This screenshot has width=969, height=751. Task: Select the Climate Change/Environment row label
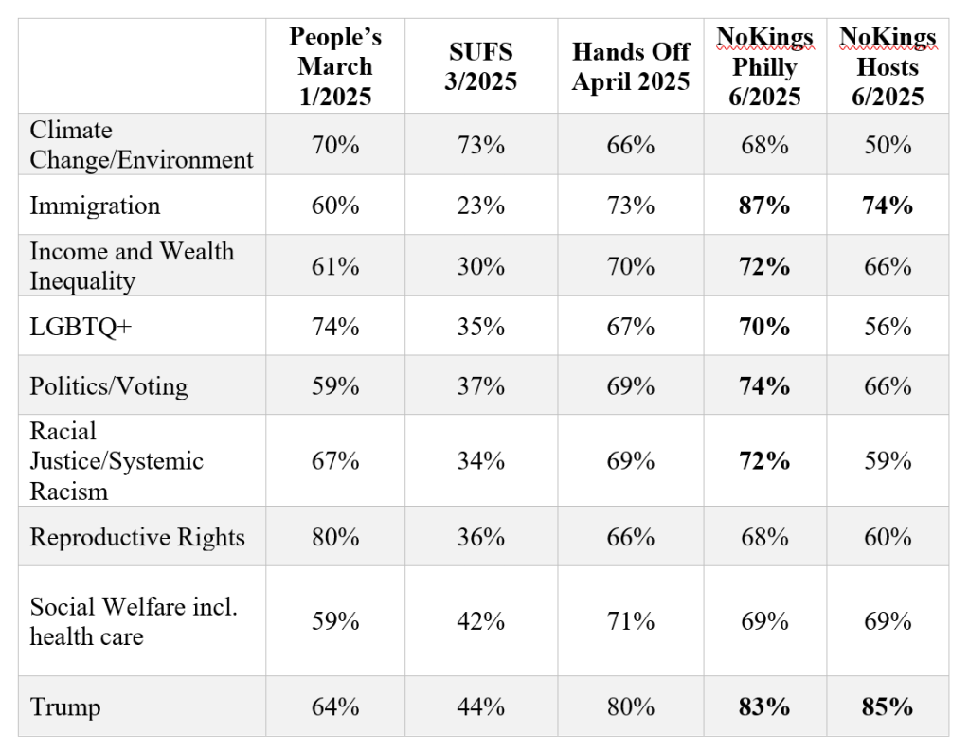(x=141, y=144)
